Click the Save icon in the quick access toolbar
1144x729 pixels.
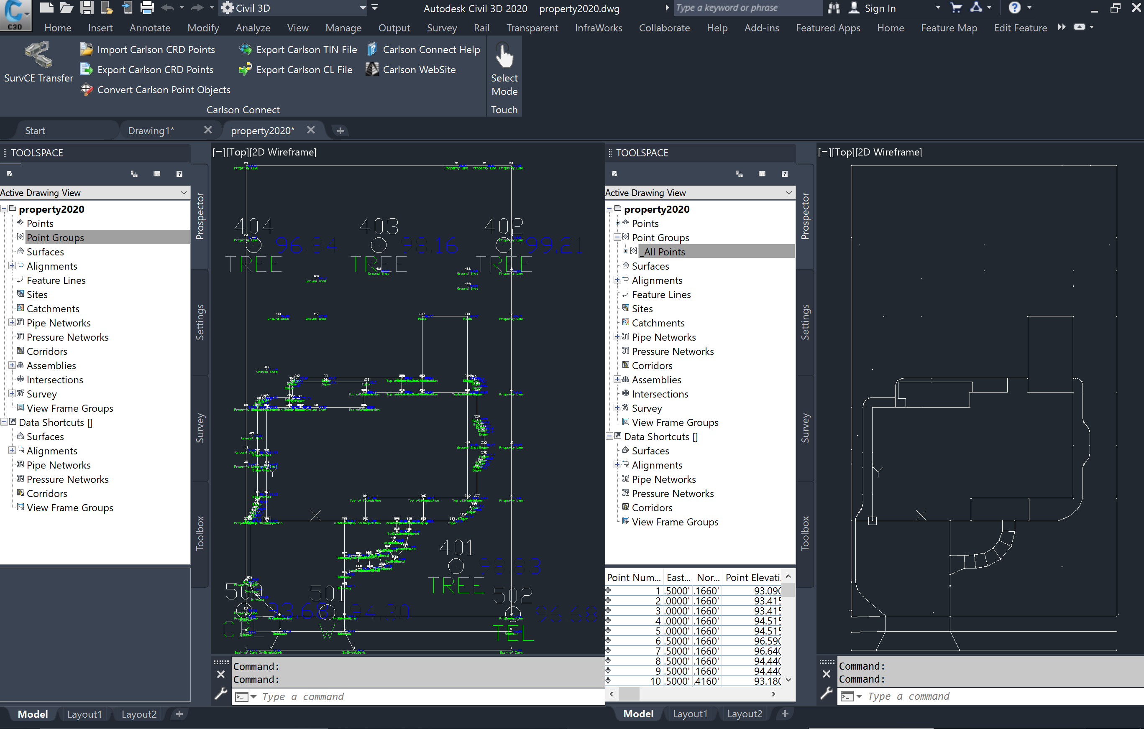(x=87, y=8)
